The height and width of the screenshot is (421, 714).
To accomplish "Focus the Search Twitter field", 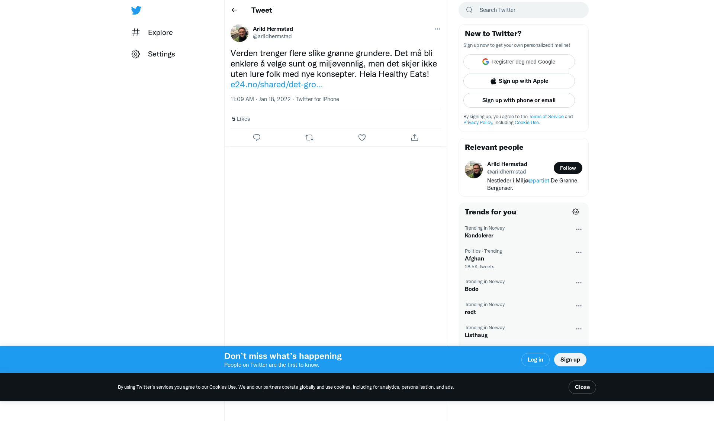I will click(524, 10).
